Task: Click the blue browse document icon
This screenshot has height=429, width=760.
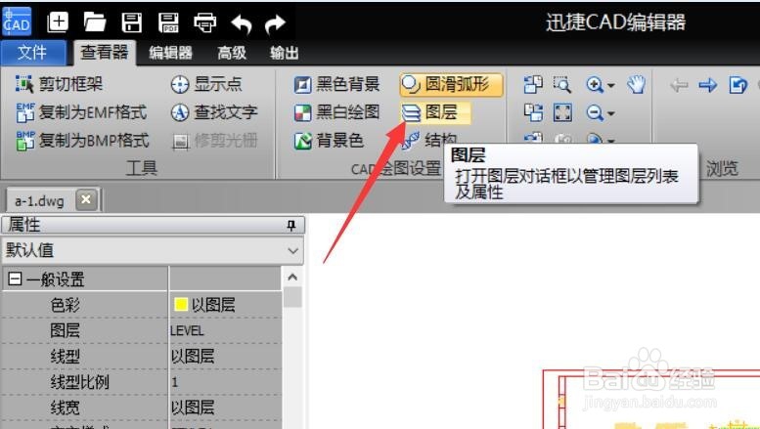Action: (738, 85)
